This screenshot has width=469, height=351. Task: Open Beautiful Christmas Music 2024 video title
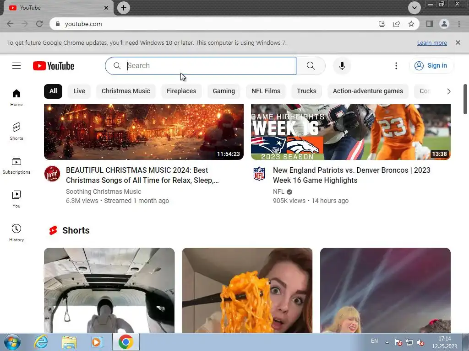[142, 175]
